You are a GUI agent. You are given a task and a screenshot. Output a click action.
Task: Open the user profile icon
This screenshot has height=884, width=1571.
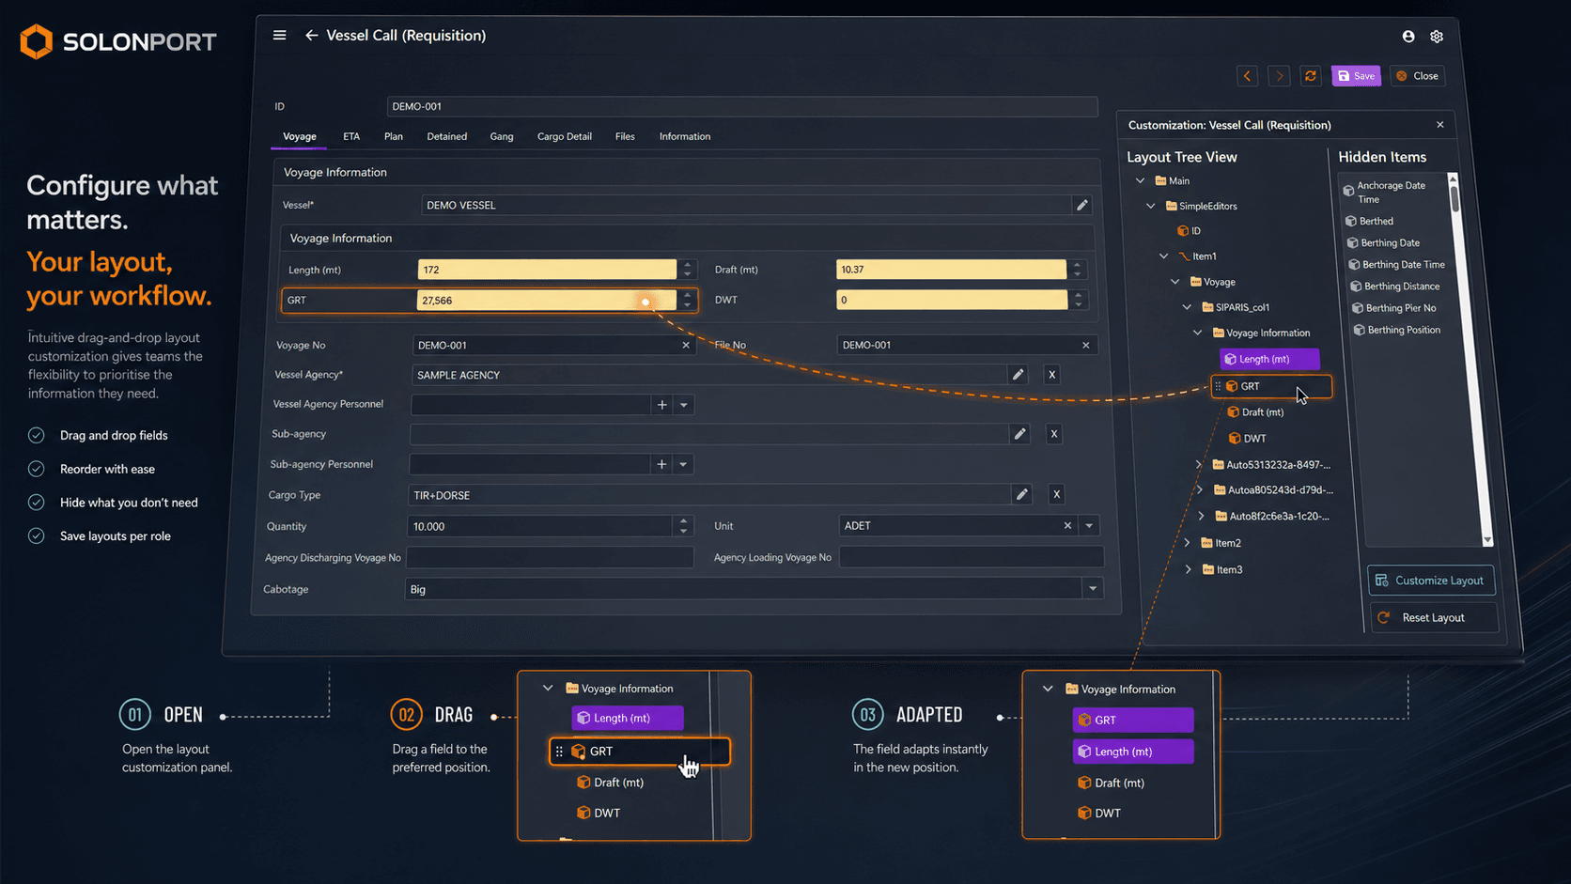pos(1408,37)
